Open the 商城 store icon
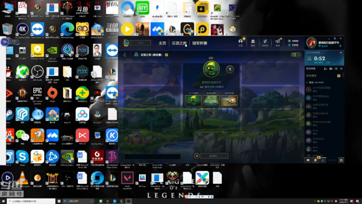Screen dimensions: 362x204 (x=277, y=42)
